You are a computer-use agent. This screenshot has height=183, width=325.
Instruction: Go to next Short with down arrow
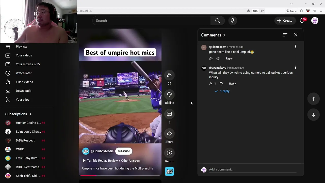point(314,115)
